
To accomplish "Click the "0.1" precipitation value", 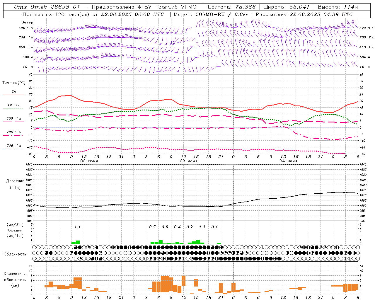I will 214,227.
